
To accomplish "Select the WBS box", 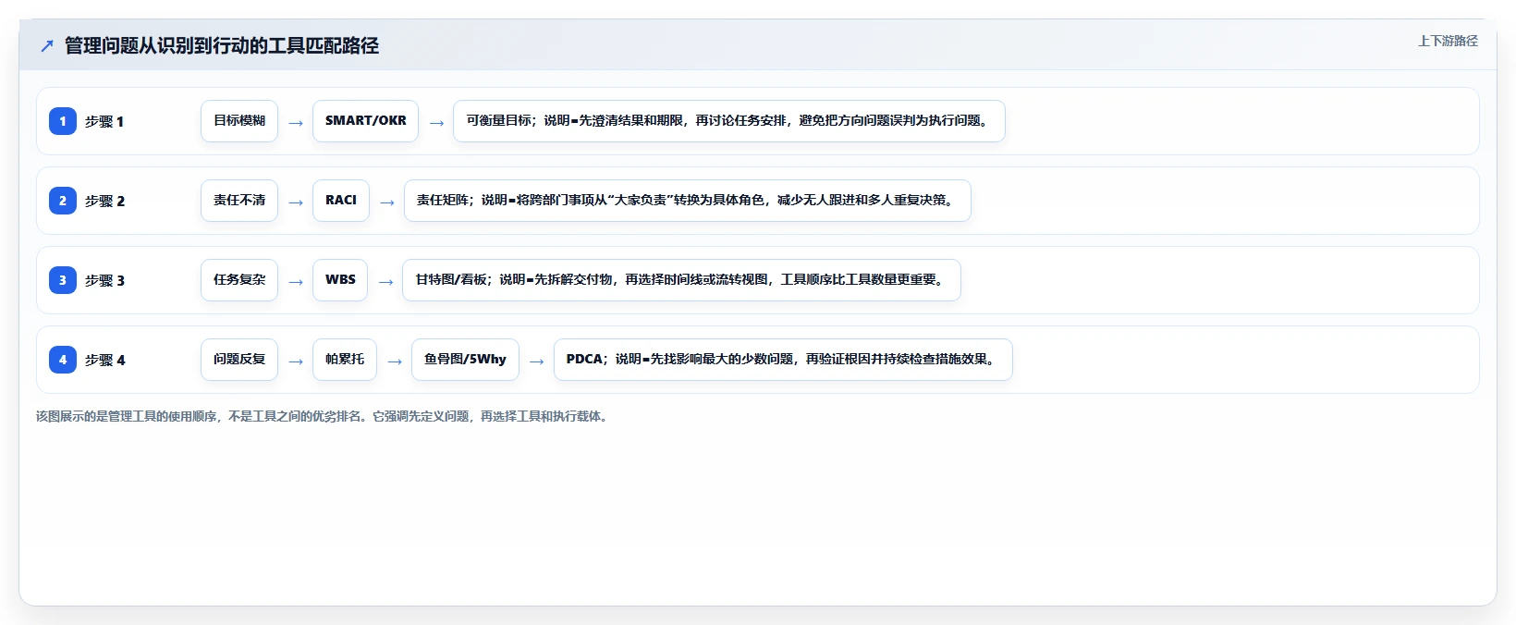I will coord(340,280).
